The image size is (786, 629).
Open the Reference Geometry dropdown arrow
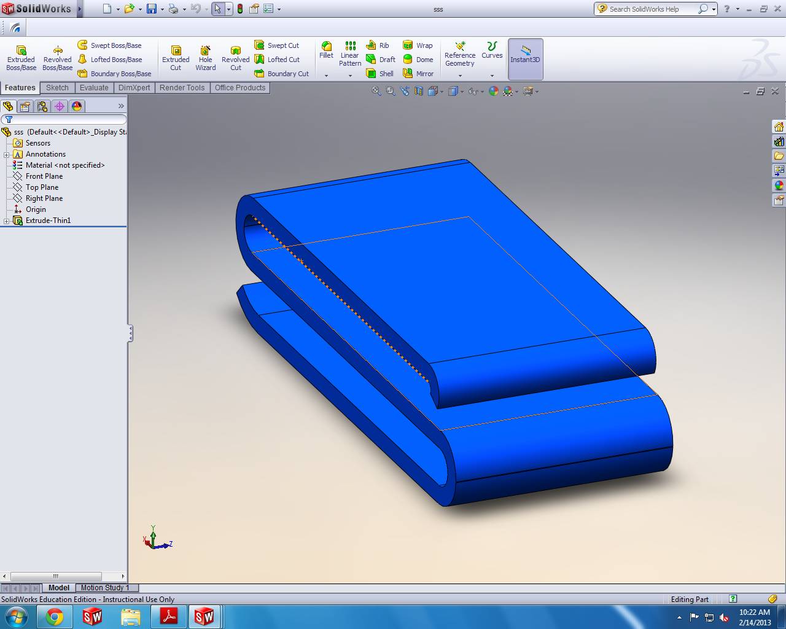coord(460,76)
